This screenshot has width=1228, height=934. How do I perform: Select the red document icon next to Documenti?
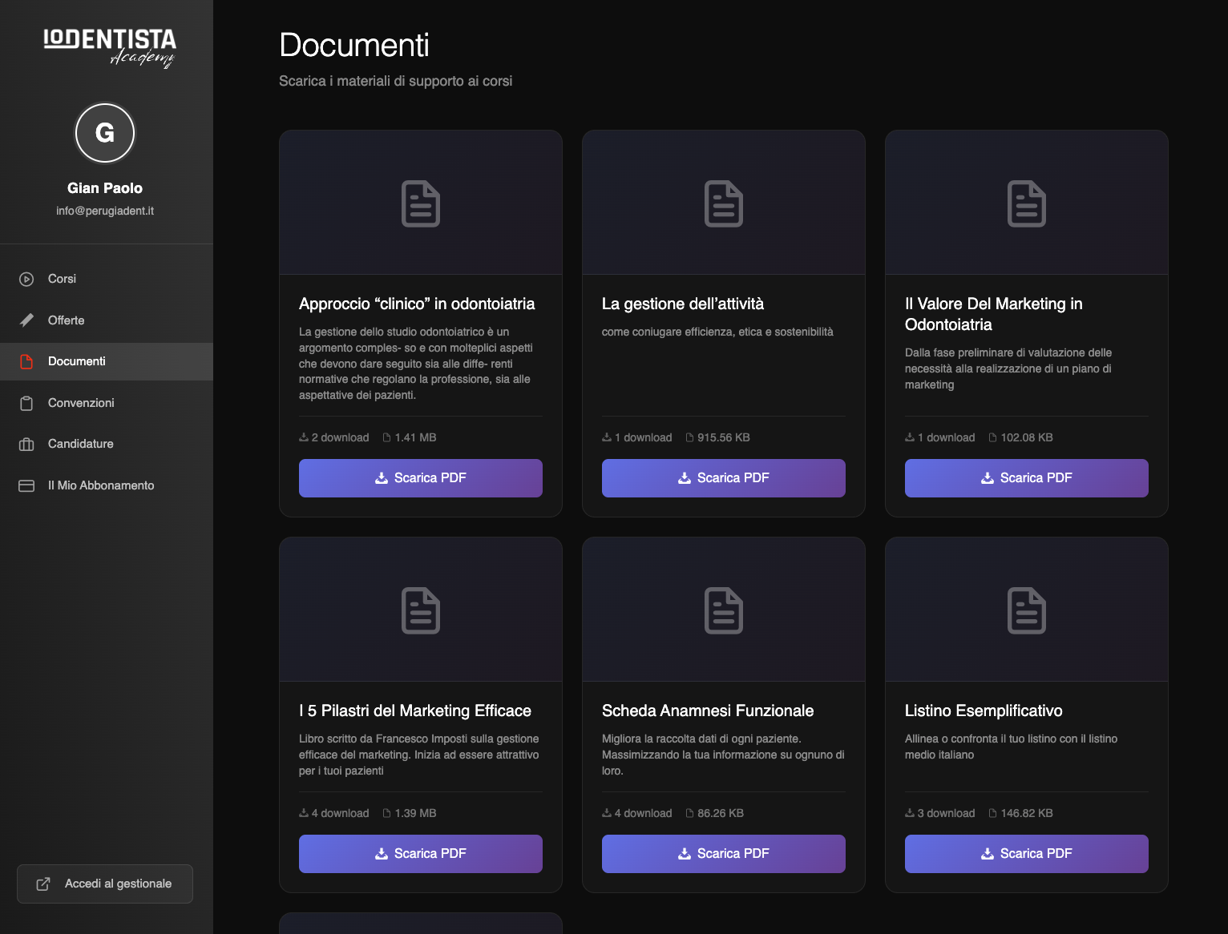(26, 361)
